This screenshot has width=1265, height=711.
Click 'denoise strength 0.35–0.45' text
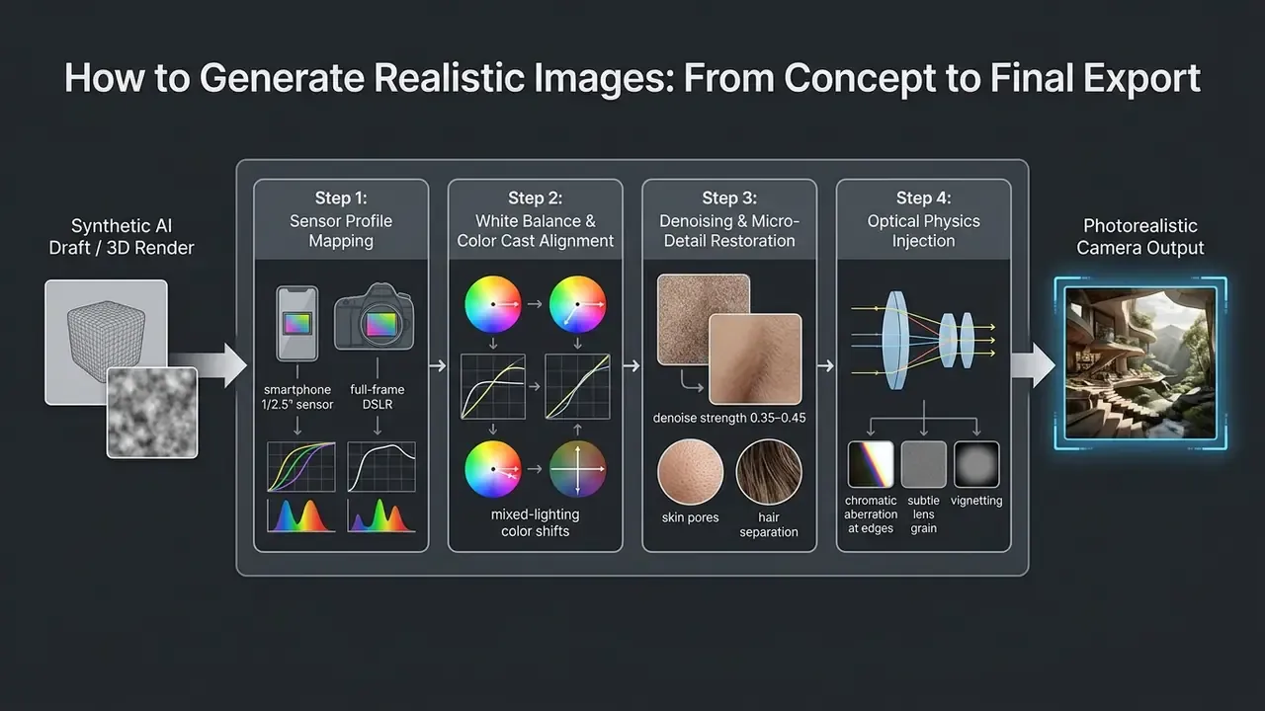point(729,418)
